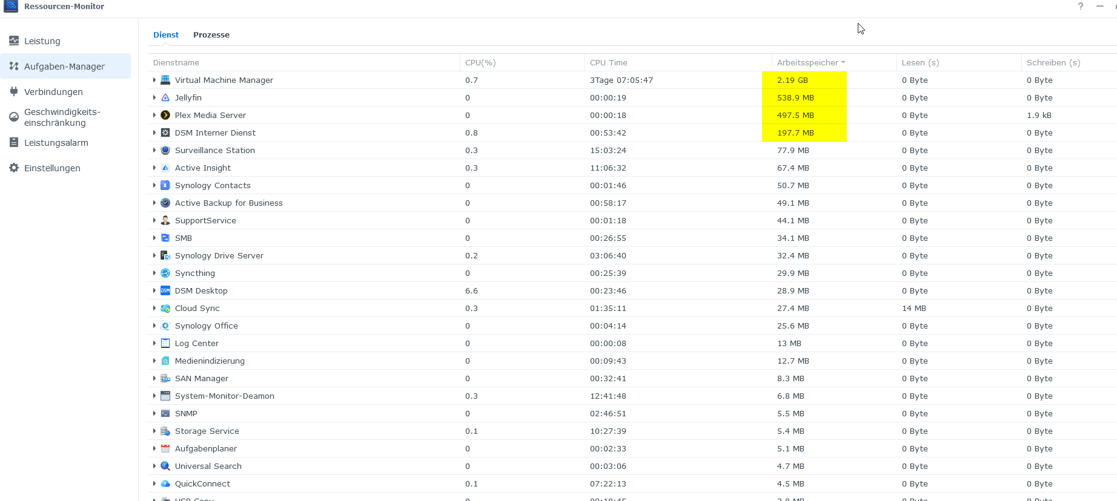This screenshot has height=501, width=1117.
Task: Expand the Plex Media Server row
Action: coord(154,115)
